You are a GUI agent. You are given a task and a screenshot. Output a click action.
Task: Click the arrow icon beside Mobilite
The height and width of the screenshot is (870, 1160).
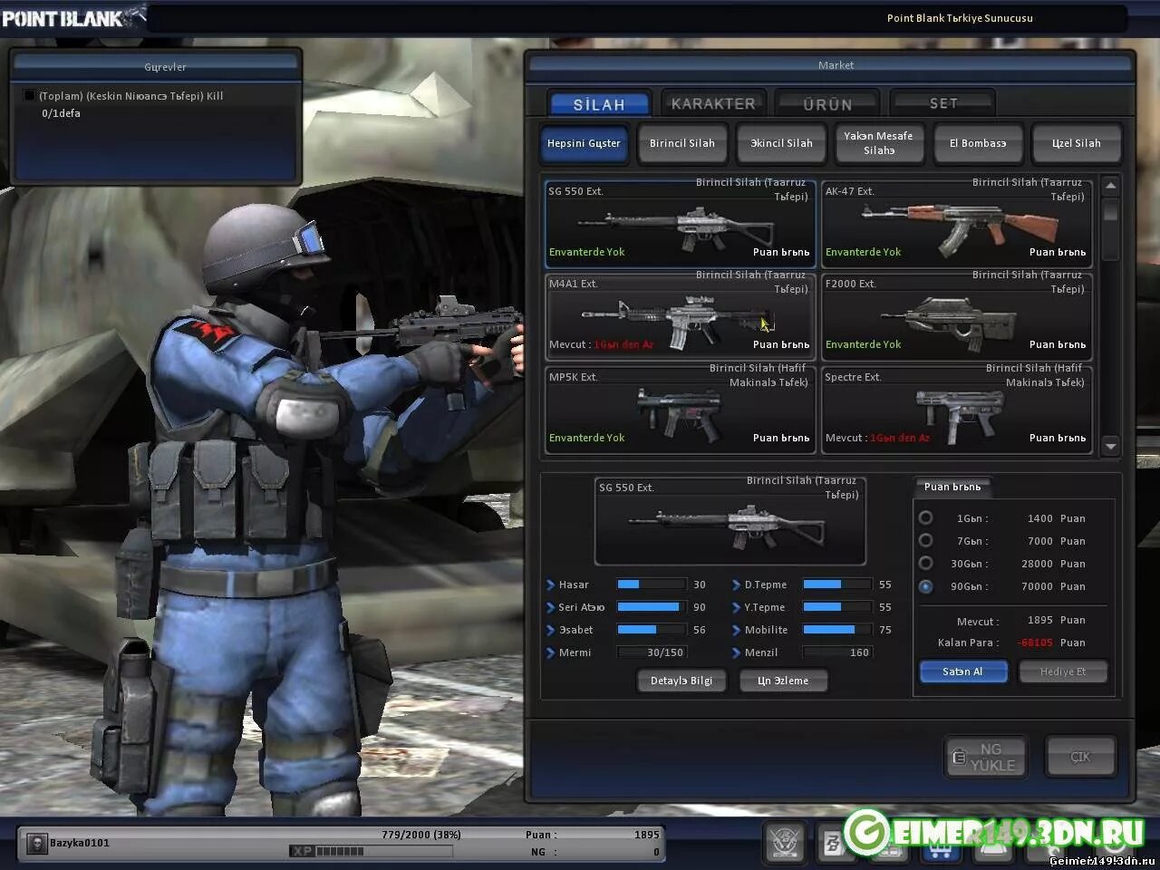pos(736,630)
